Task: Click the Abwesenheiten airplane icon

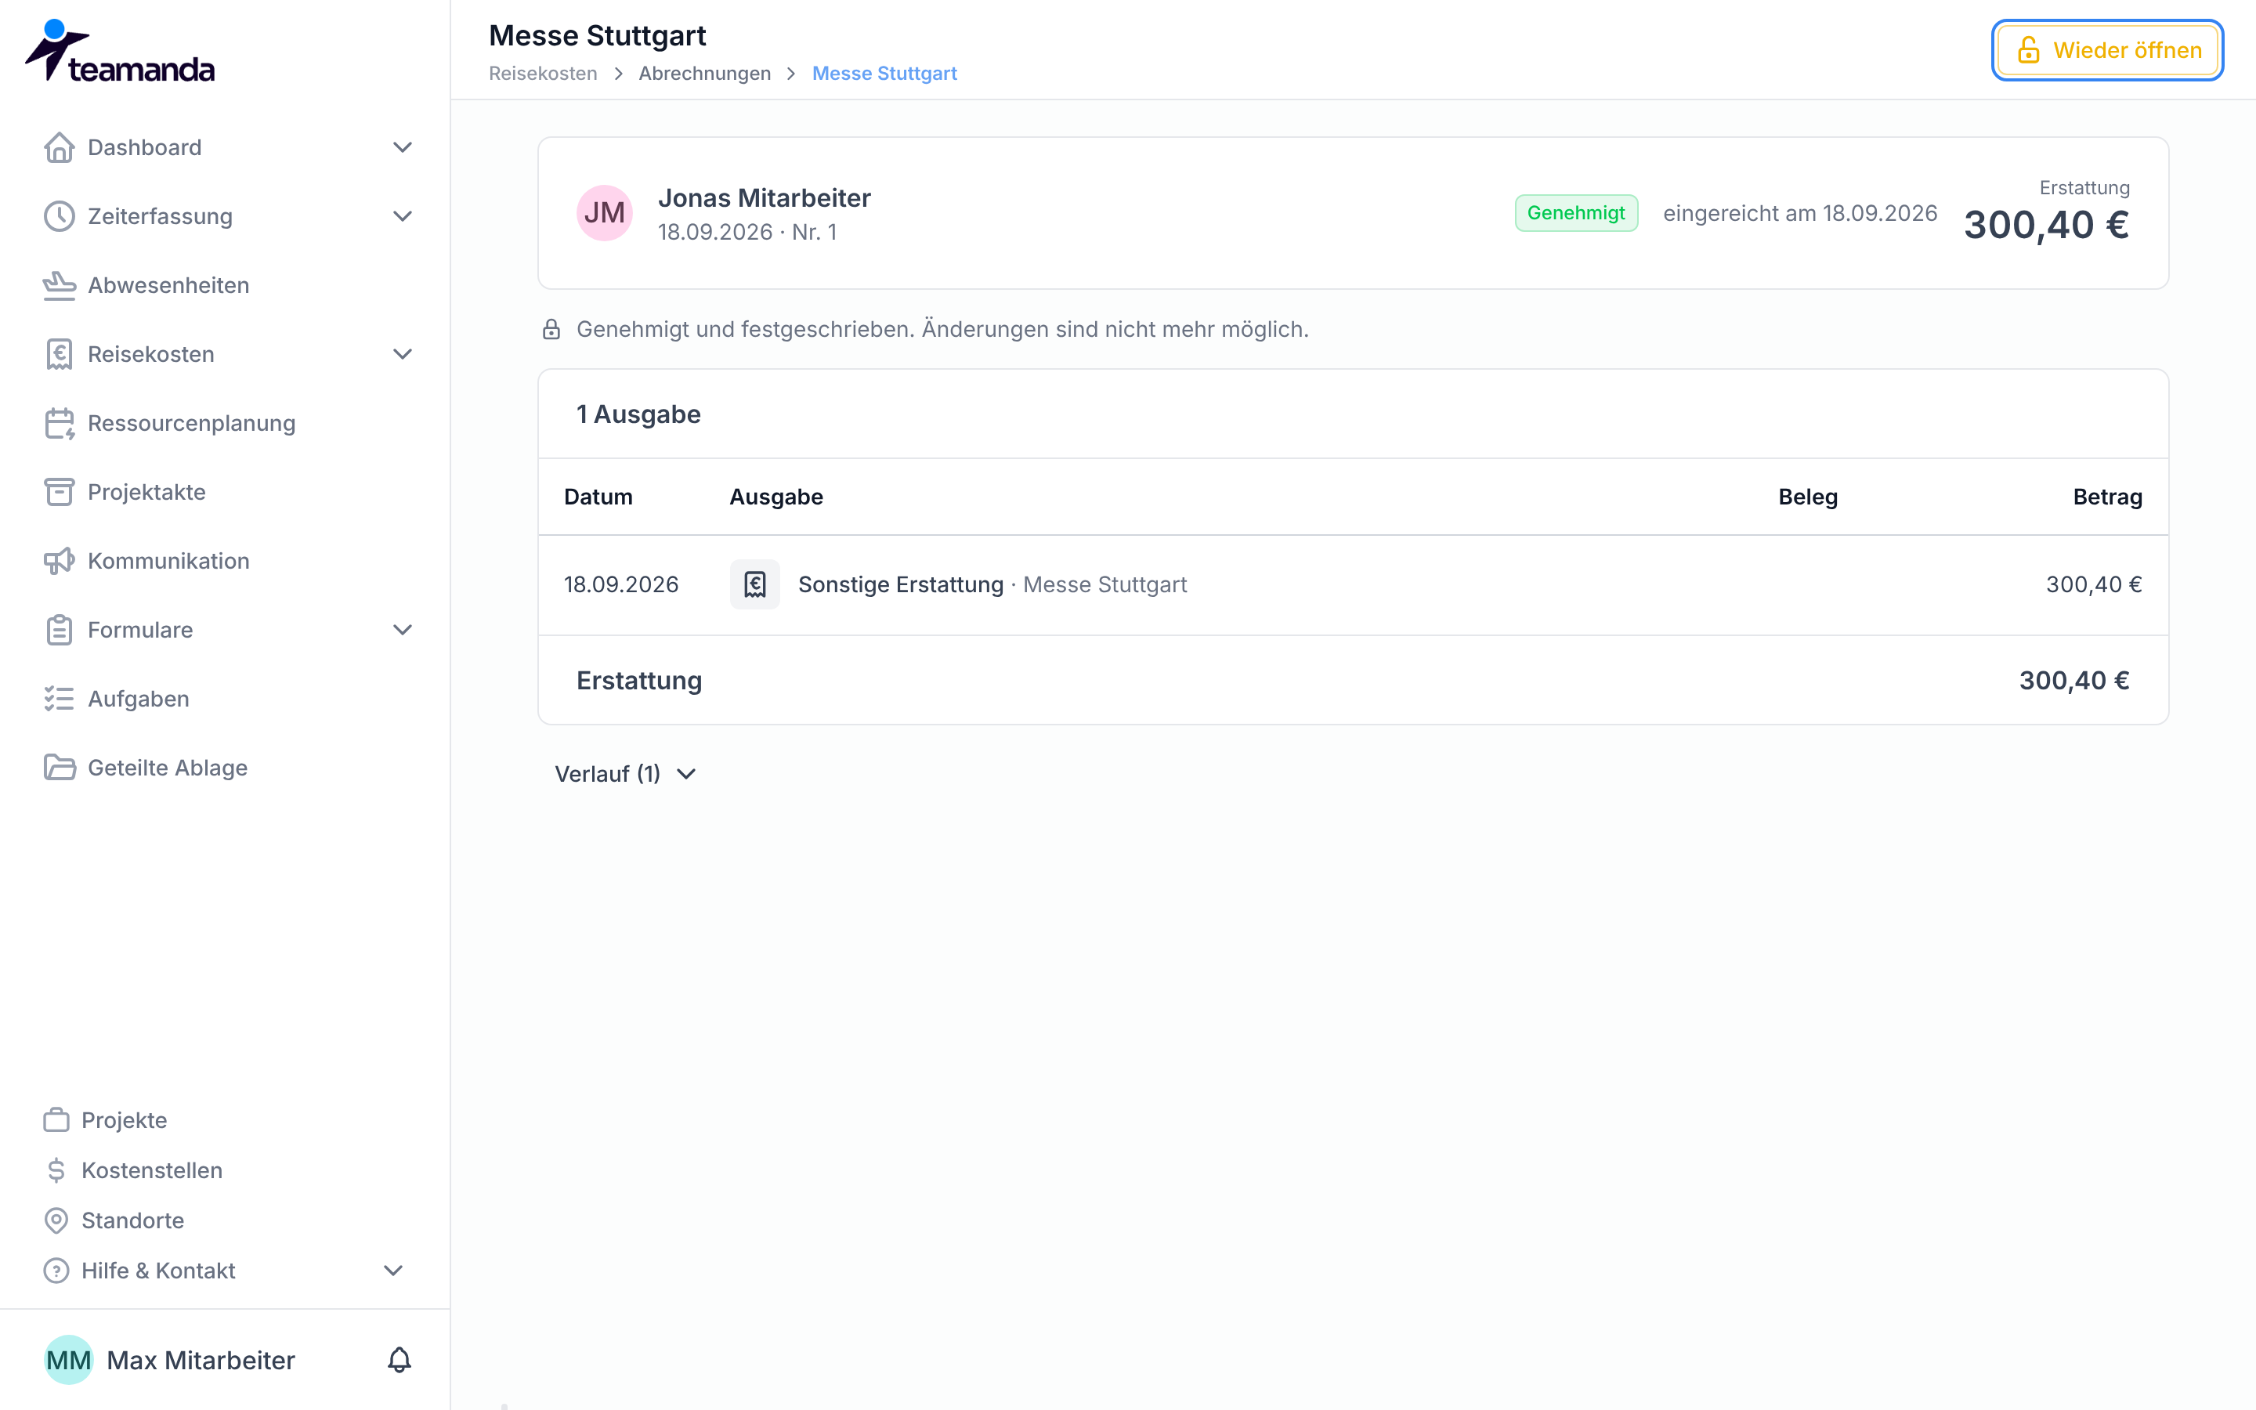Action: pos(59,285)
